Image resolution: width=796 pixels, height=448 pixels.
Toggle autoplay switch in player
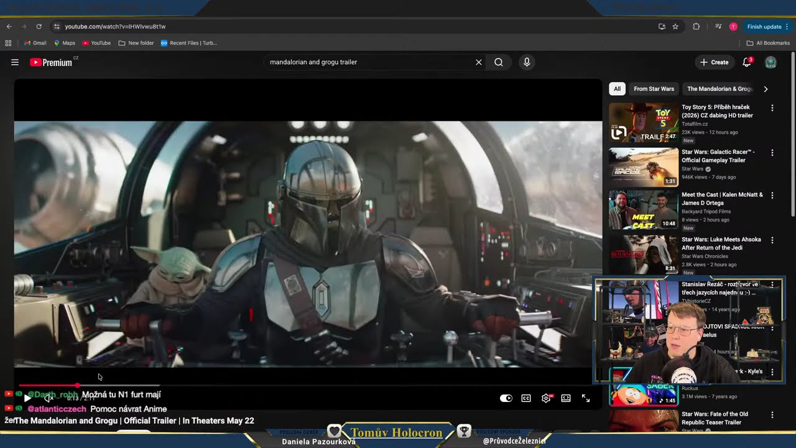pyautogui.click(x=506, y=398)
